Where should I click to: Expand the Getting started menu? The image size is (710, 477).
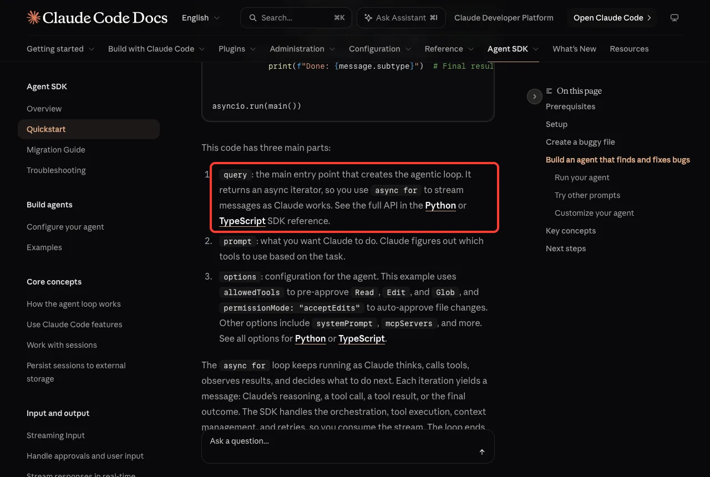point(60,49)
